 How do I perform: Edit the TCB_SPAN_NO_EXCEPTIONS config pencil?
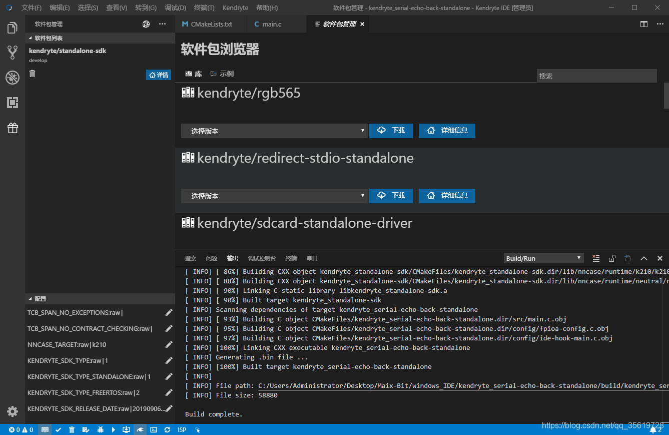point(169,312)
